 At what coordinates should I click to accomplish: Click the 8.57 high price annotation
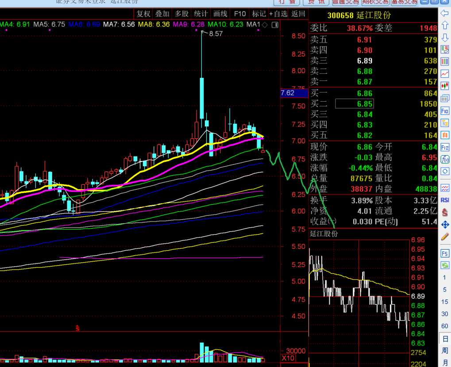click(216, 34)
